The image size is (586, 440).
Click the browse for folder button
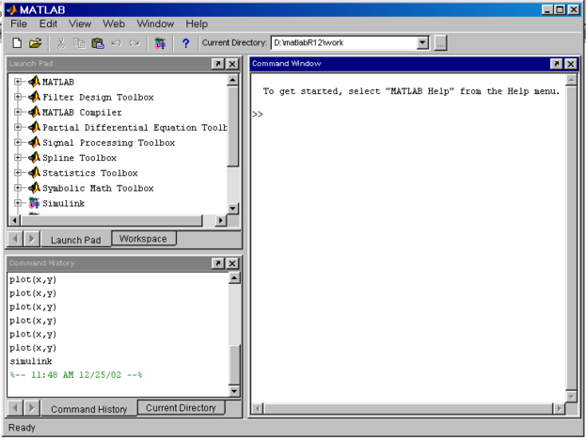[440, 43]
